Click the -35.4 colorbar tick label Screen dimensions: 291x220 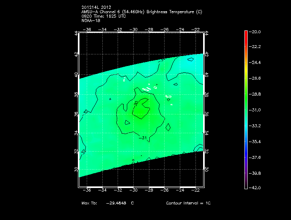[255, 142]
